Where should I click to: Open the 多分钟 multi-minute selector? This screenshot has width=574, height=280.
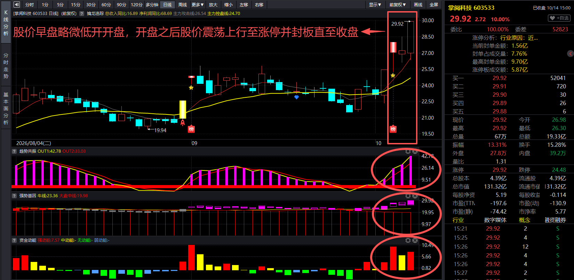[x=152, y=5]
